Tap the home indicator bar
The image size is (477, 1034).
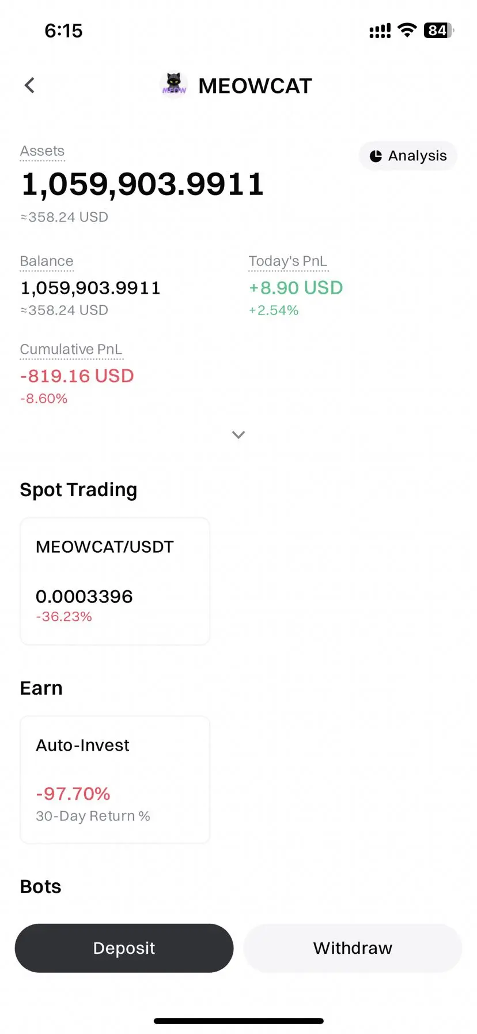coord(238,1021)
